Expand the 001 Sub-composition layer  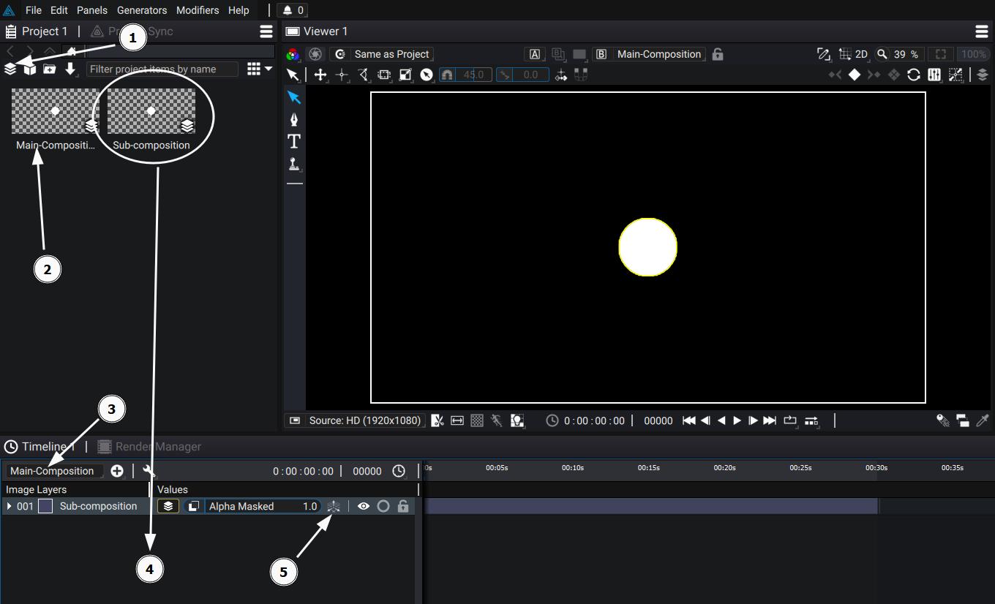(9, 506)
